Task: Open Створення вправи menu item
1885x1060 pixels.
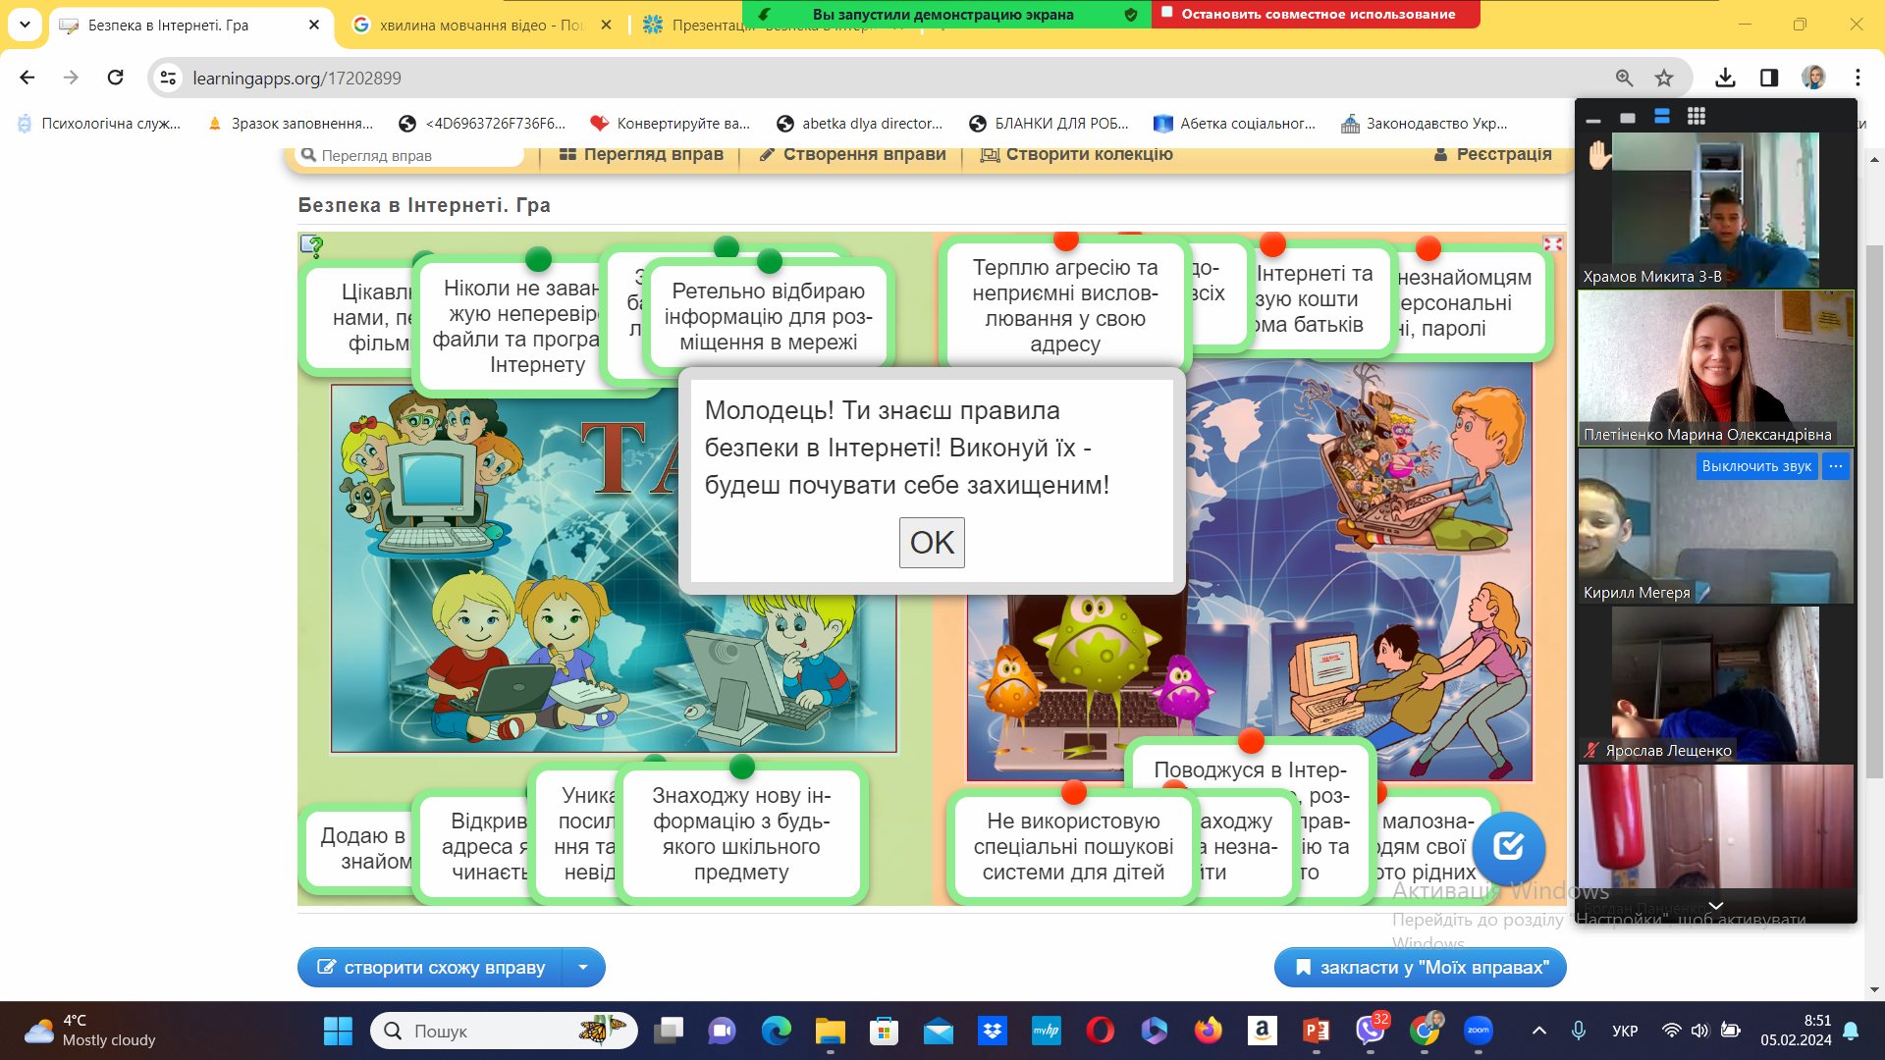Action: click(x=852, y=154)
